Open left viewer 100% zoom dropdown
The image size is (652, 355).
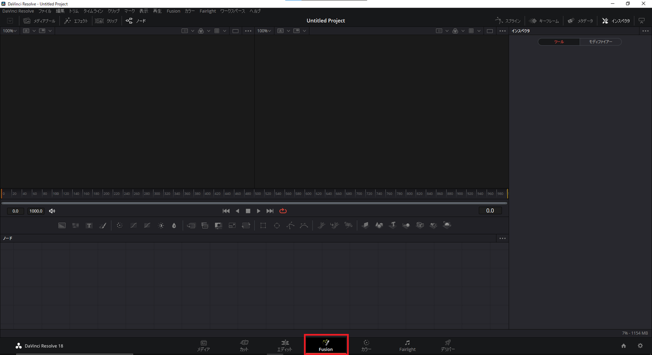click(x=10, y=31)
